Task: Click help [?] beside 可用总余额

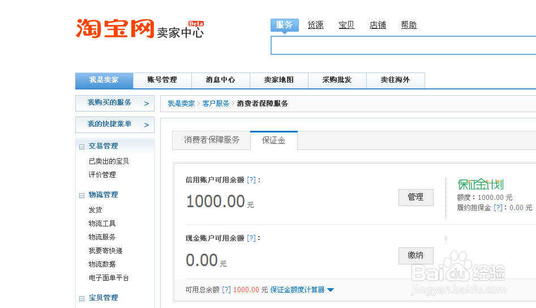Action: pos(226,290)
